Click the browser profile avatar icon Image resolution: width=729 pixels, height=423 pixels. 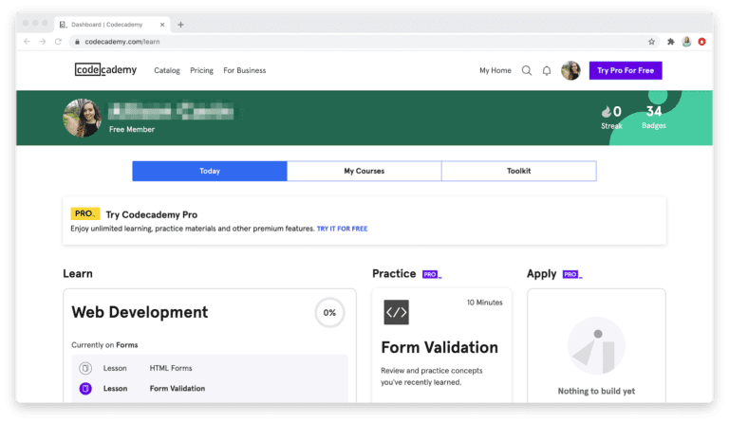tap(686, 42)
